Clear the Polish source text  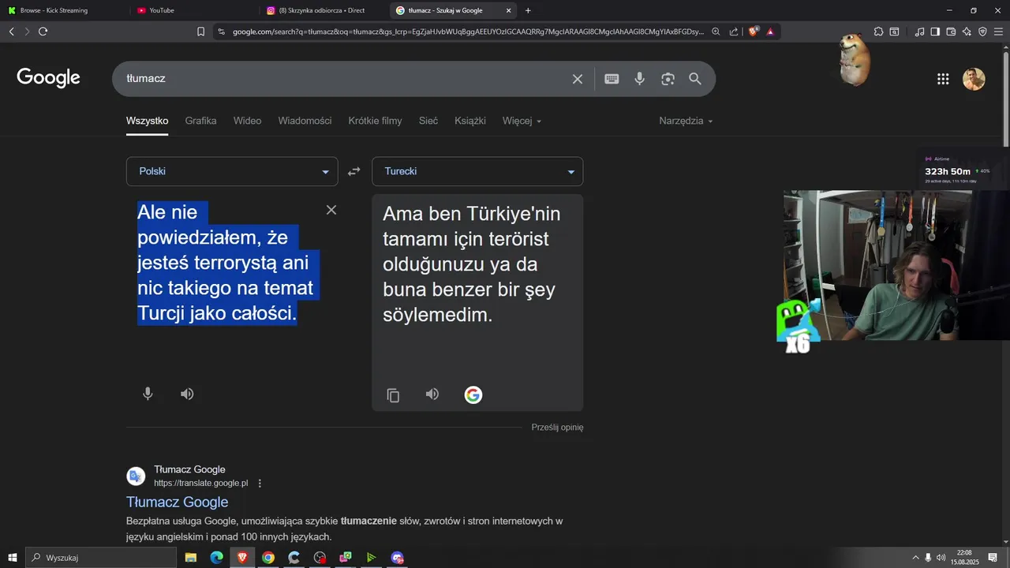pyautogui.click(x=331, y=210)
